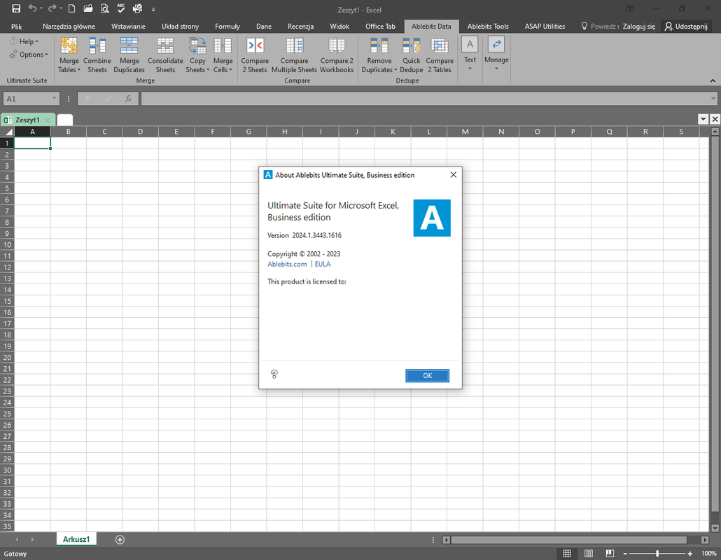Run Quick Dedupe tool
721x560 pixels.
pos(411,55)
